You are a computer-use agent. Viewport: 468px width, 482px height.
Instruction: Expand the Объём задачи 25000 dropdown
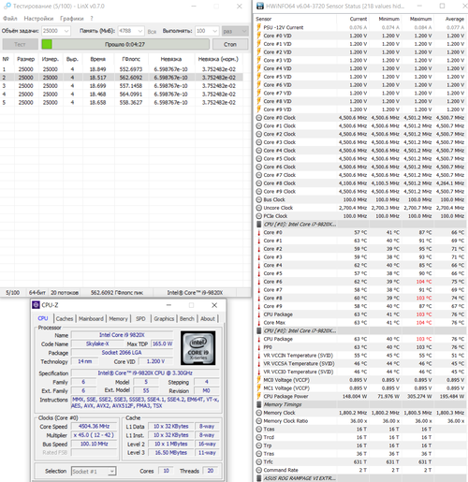(66, 31)
